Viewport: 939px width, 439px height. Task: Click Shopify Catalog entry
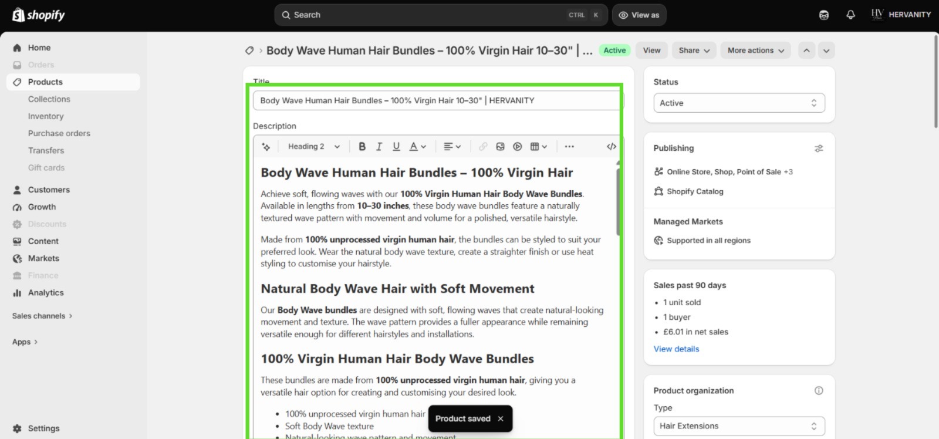click(695, 191)
